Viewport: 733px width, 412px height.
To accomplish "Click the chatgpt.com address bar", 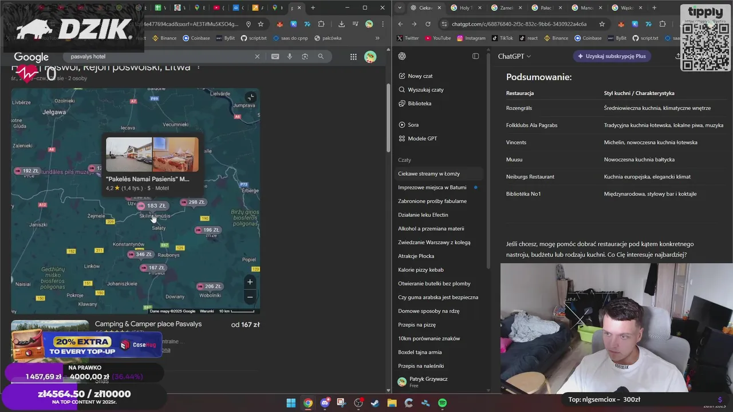I will (518, 24).
